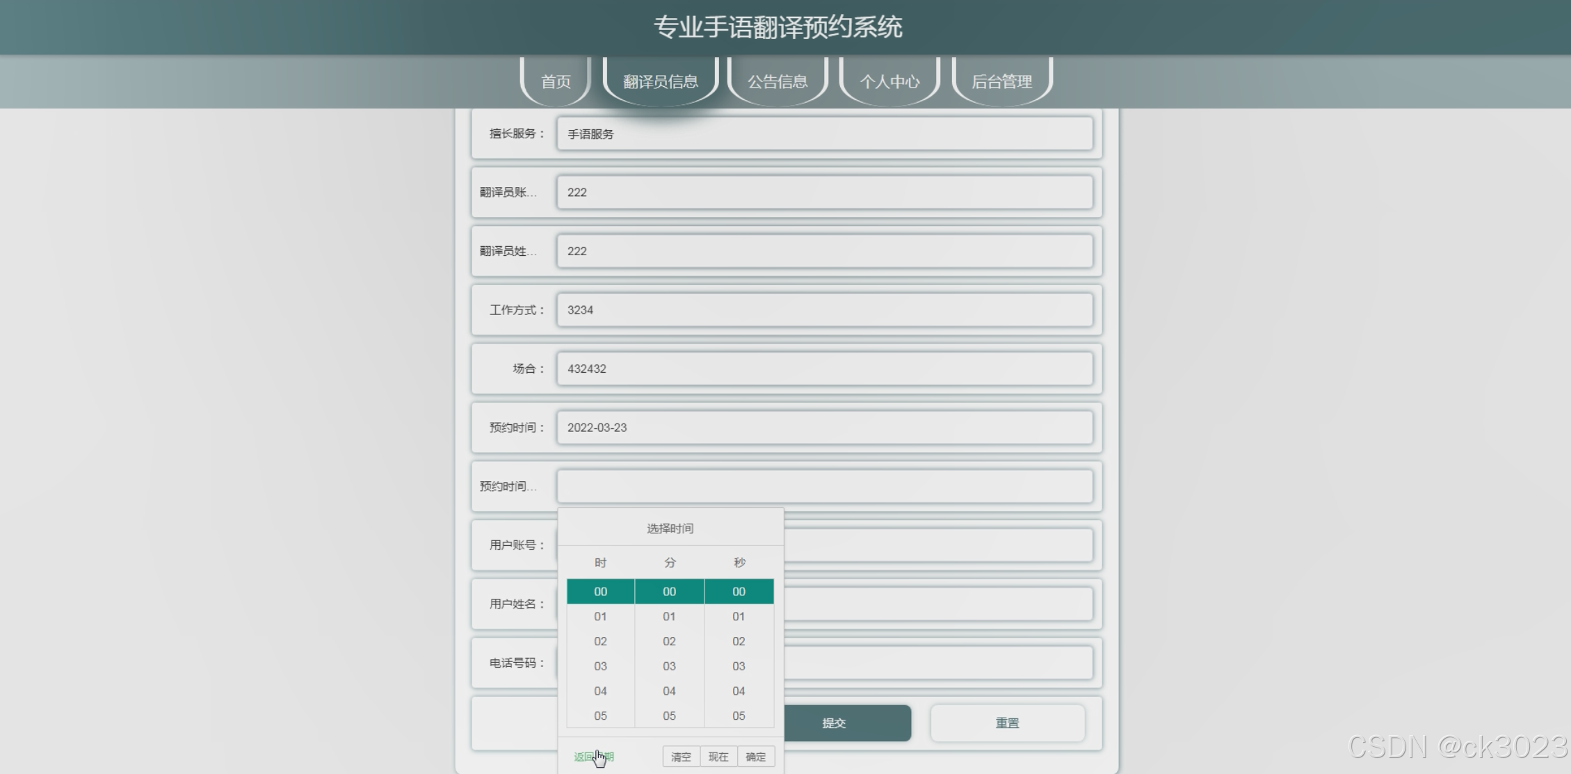Select hour 01 in 时 column
The height and width of the screenshot is (774, 1571).
[x=600, y=616]
